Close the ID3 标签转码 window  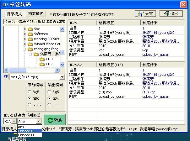tap(183, 5)
